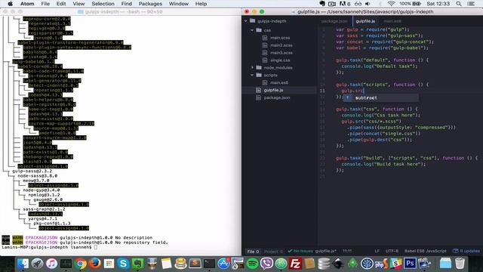Switch to the package.json editor tab
This screenshot has height=272, width=483.
coord(334,21)
